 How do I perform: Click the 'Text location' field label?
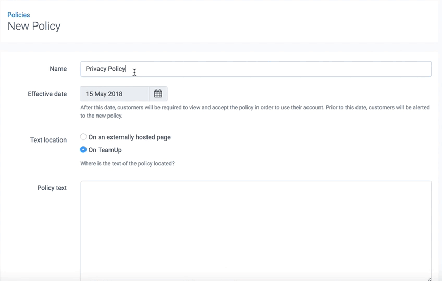[x=48, y=140]
